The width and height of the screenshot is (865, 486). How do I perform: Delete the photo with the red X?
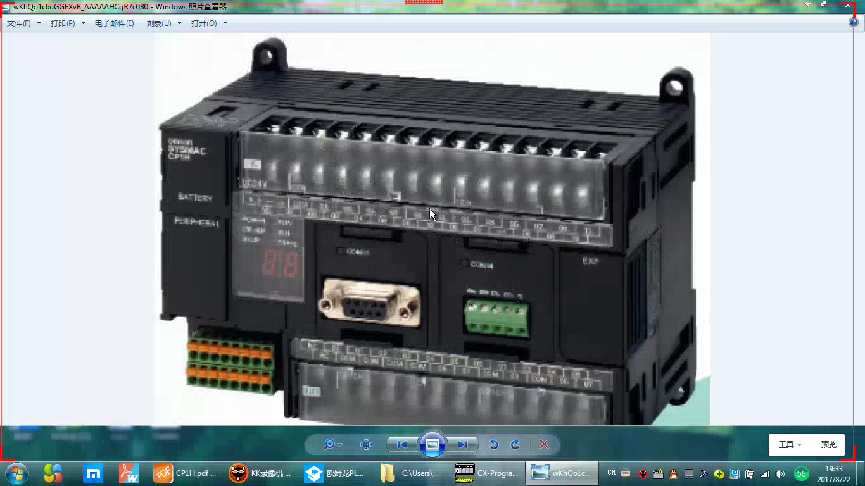pyautogui.click(x=544, y=445)
